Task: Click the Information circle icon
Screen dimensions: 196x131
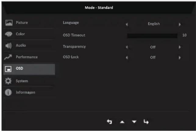Action: 8,92
